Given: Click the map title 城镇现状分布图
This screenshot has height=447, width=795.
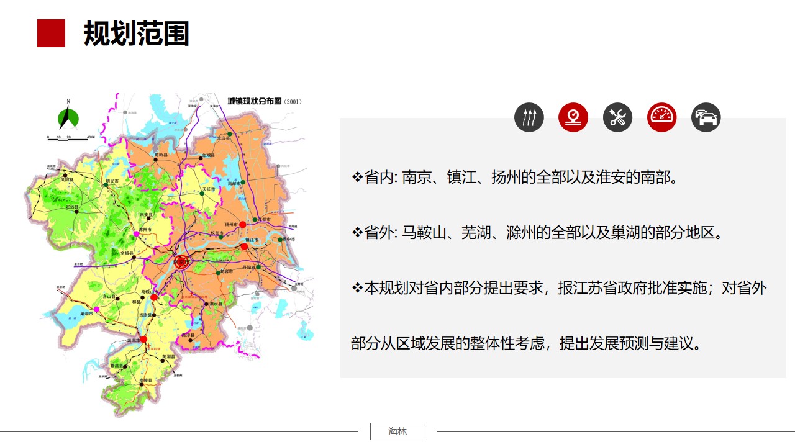Looking at the screenshot, I should [255, 101].
